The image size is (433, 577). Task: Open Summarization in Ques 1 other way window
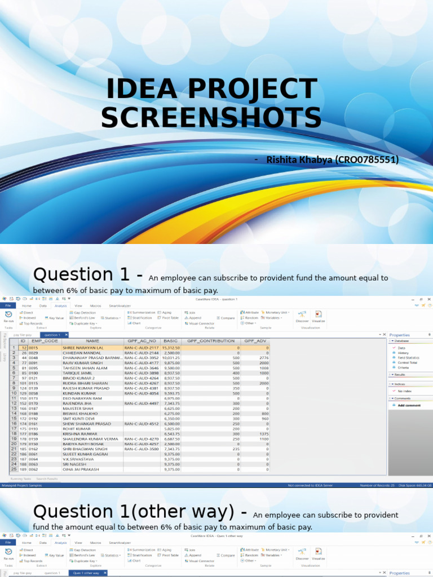click(142, 550)
